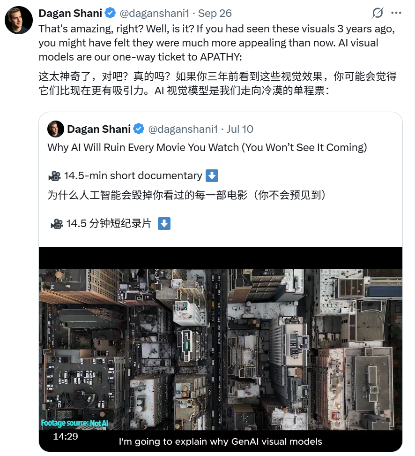Viewport: 415px width, 456px height.
Task: Open Dagan Shani's profile avatar on main tweet
Action: pos(19,20)
